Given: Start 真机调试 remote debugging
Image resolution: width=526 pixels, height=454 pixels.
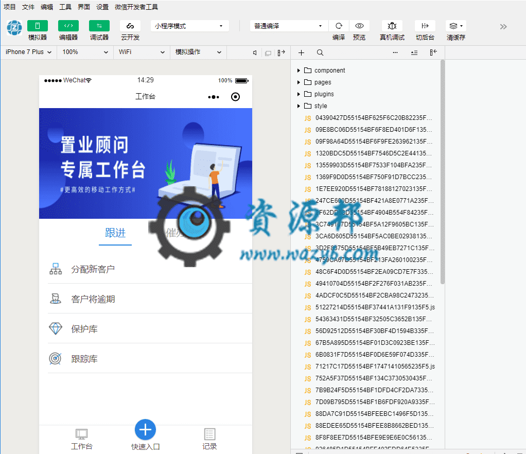Looking at the screenshot, I should coord(392,26).
